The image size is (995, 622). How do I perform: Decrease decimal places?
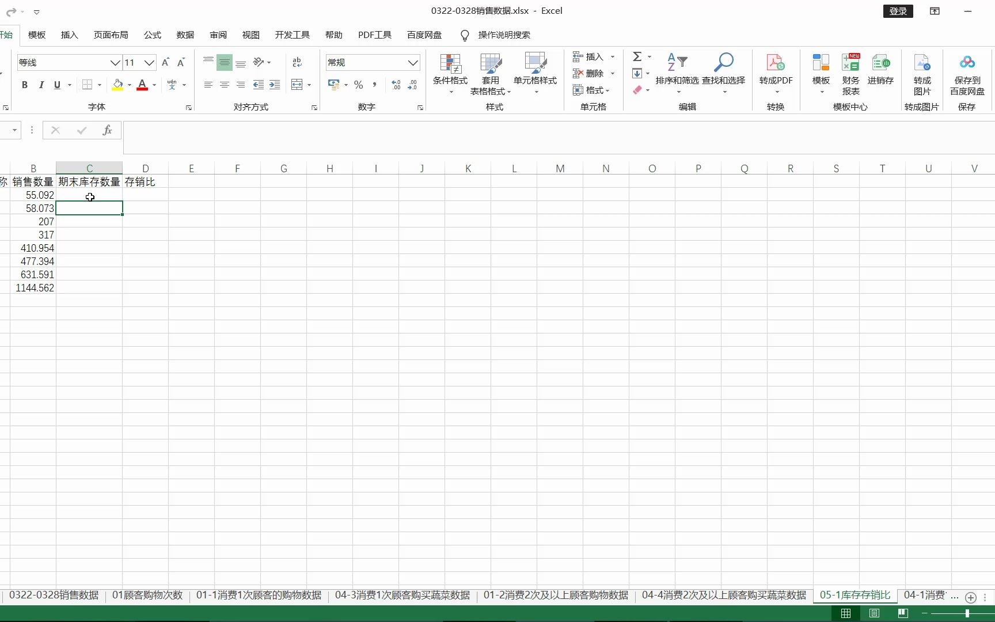[412, 85]
